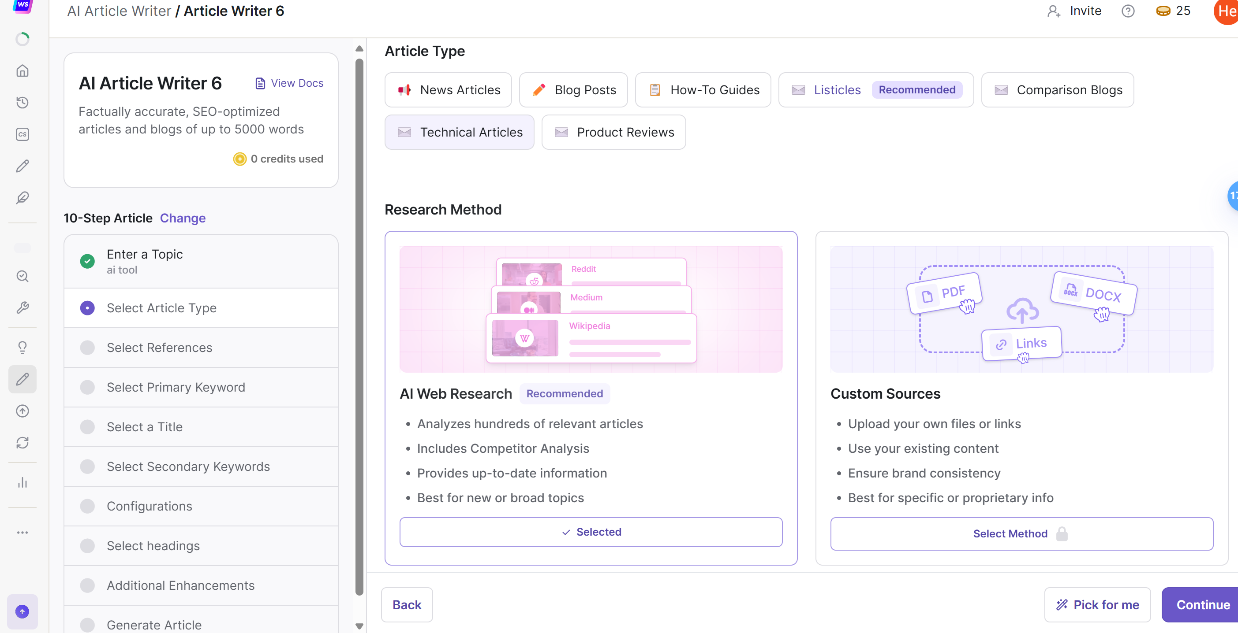Open the wrench tools sidebar icon
The height and width of the screenshot is (633, 1238).
point(22,307)
